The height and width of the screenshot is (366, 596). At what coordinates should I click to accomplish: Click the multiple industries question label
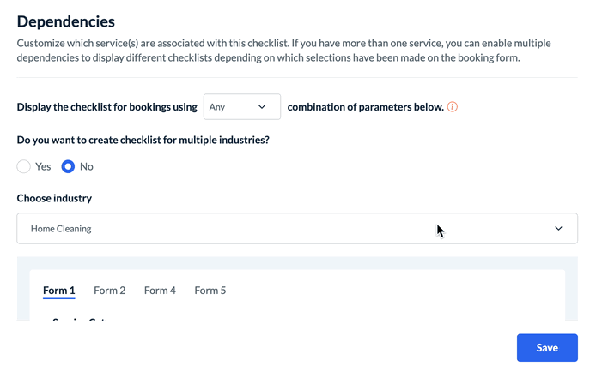click(x=149, y=140)
